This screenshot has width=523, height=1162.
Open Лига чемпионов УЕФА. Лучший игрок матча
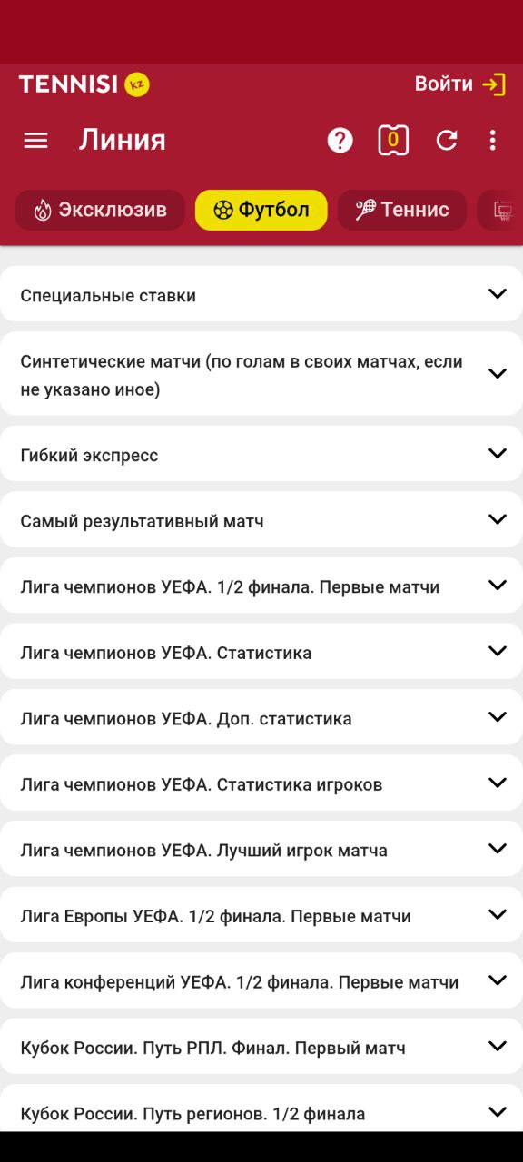[x=261, y=850]
